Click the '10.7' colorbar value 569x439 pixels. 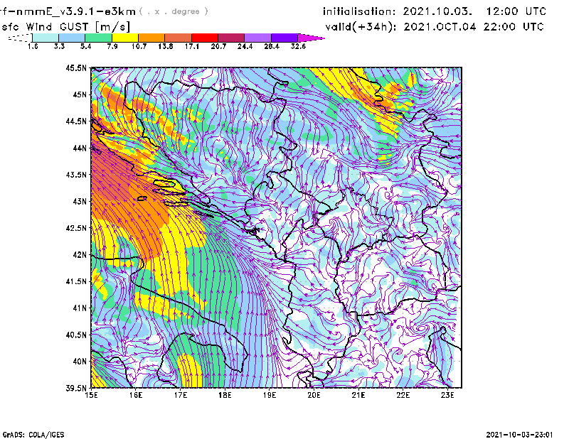click(139, 46)
